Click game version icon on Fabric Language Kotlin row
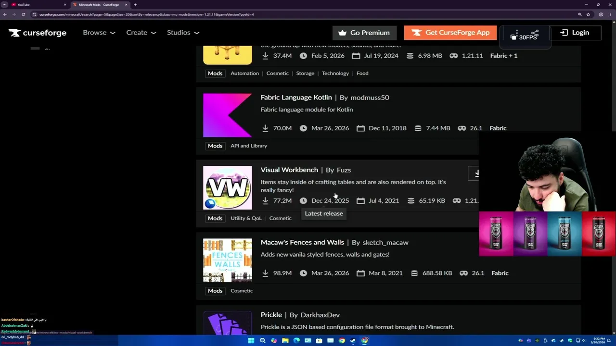 pyautogui.click(x=462, y=128)
